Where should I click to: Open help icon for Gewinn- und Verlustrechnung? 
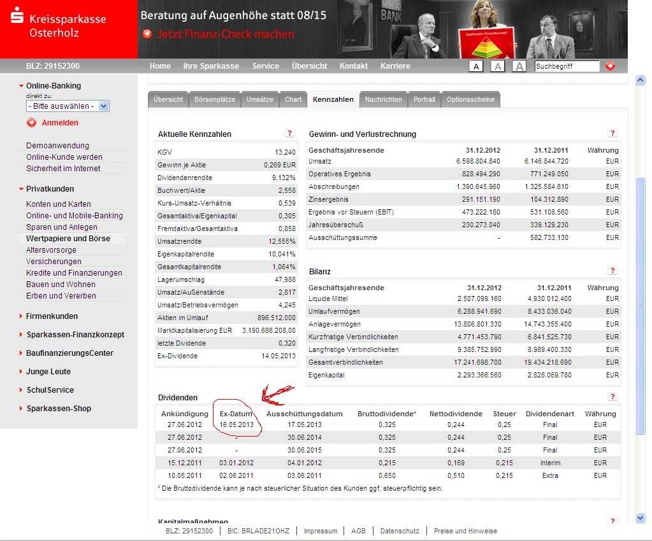[612, 133]
